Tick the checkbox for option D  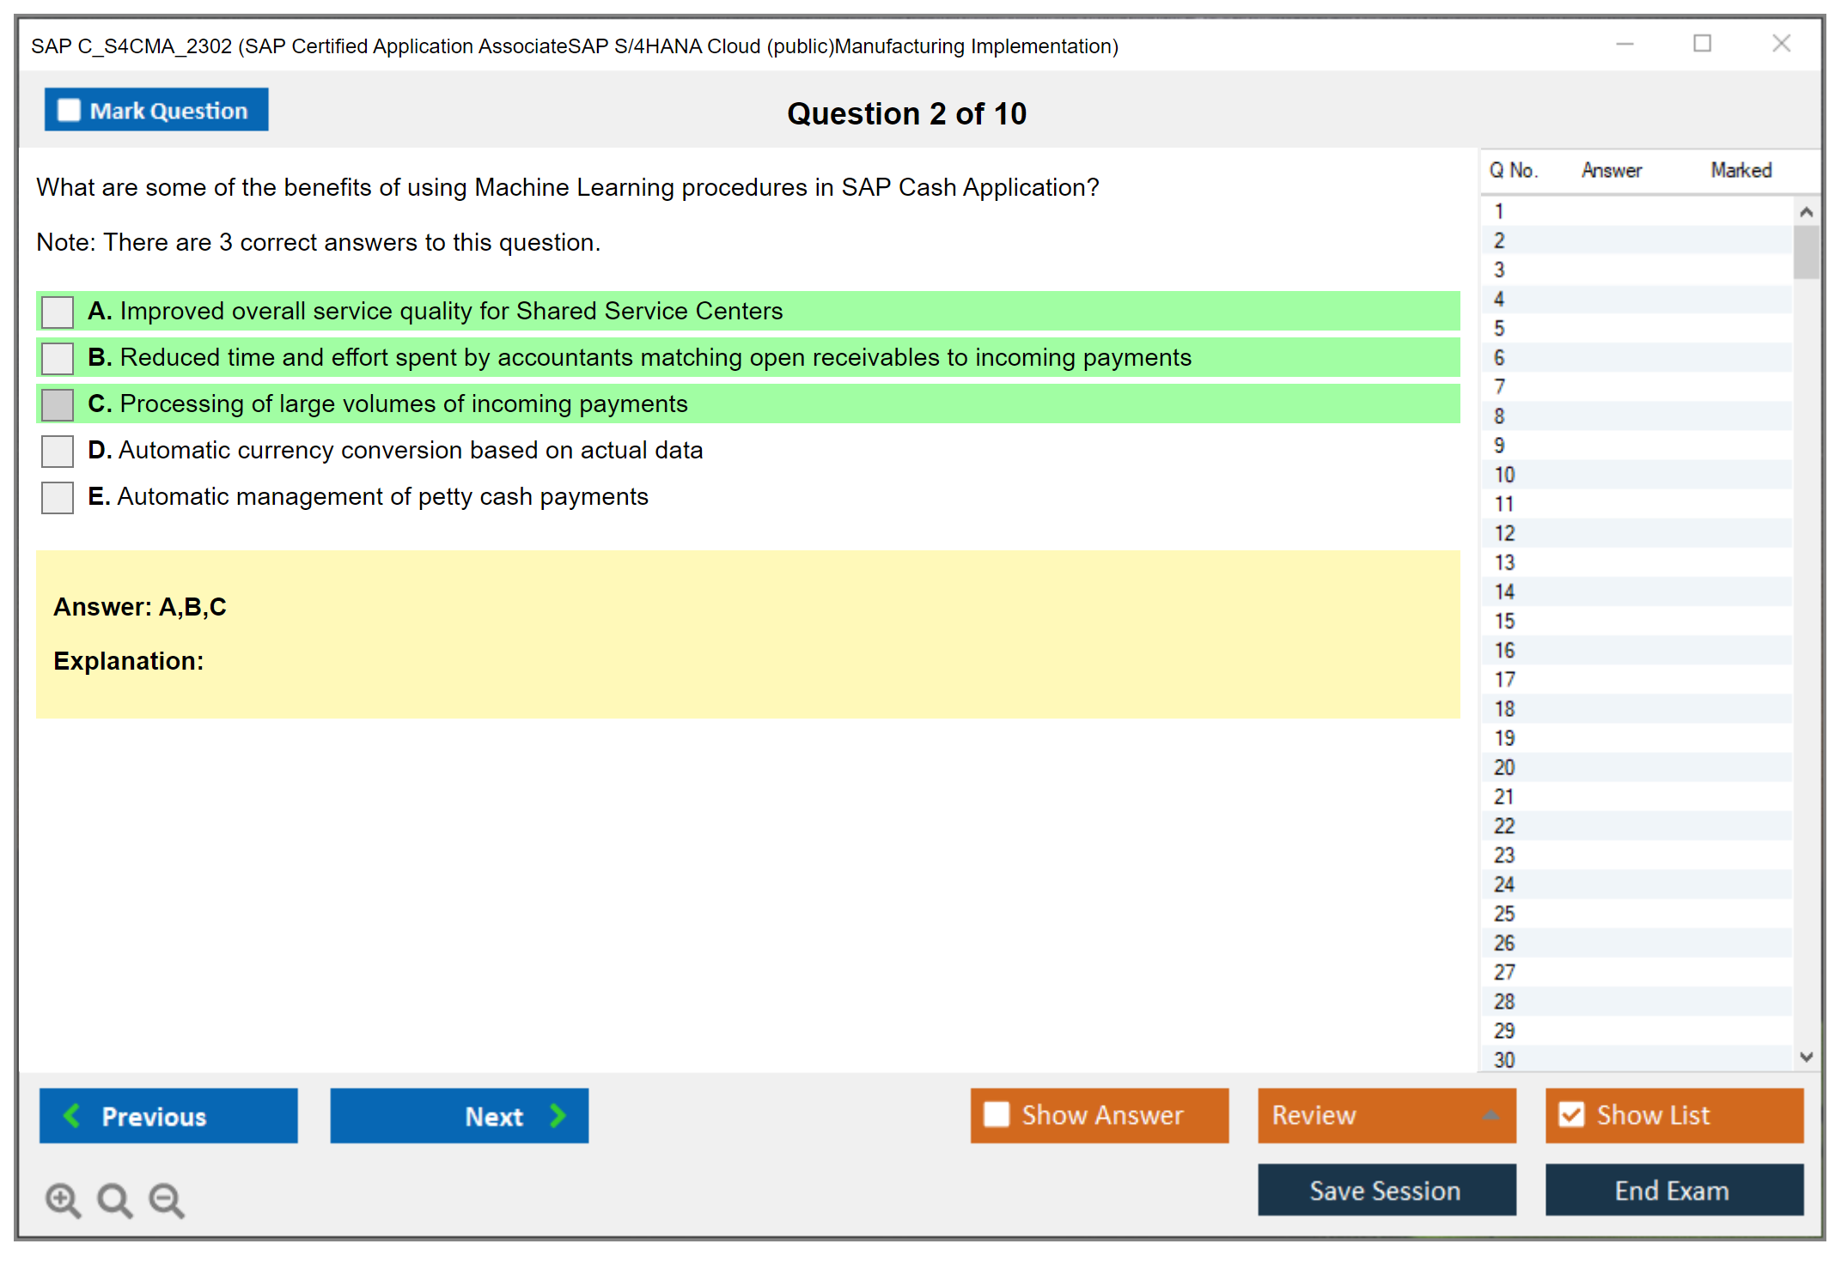pos(58,451)
